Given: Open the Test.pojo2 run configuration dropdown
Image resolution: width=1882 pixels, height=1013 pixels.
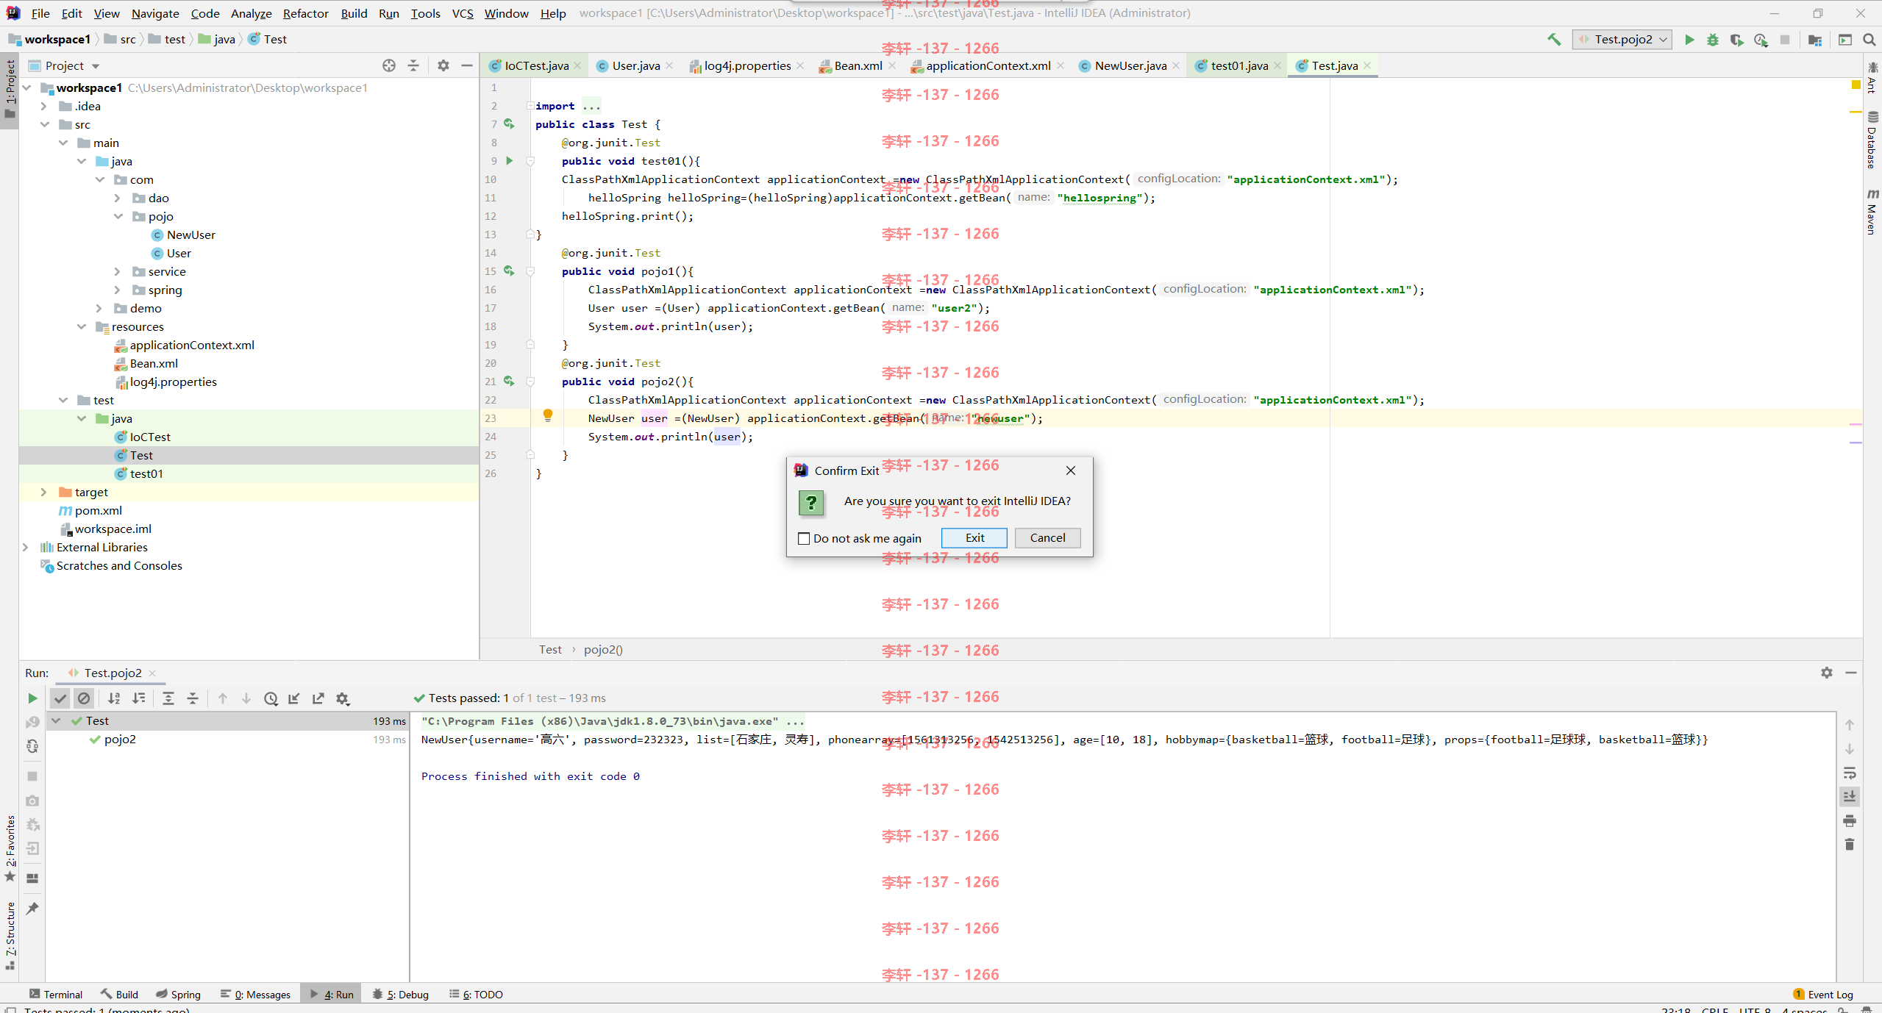Looking at the screenshot, I should point(1622,40).
